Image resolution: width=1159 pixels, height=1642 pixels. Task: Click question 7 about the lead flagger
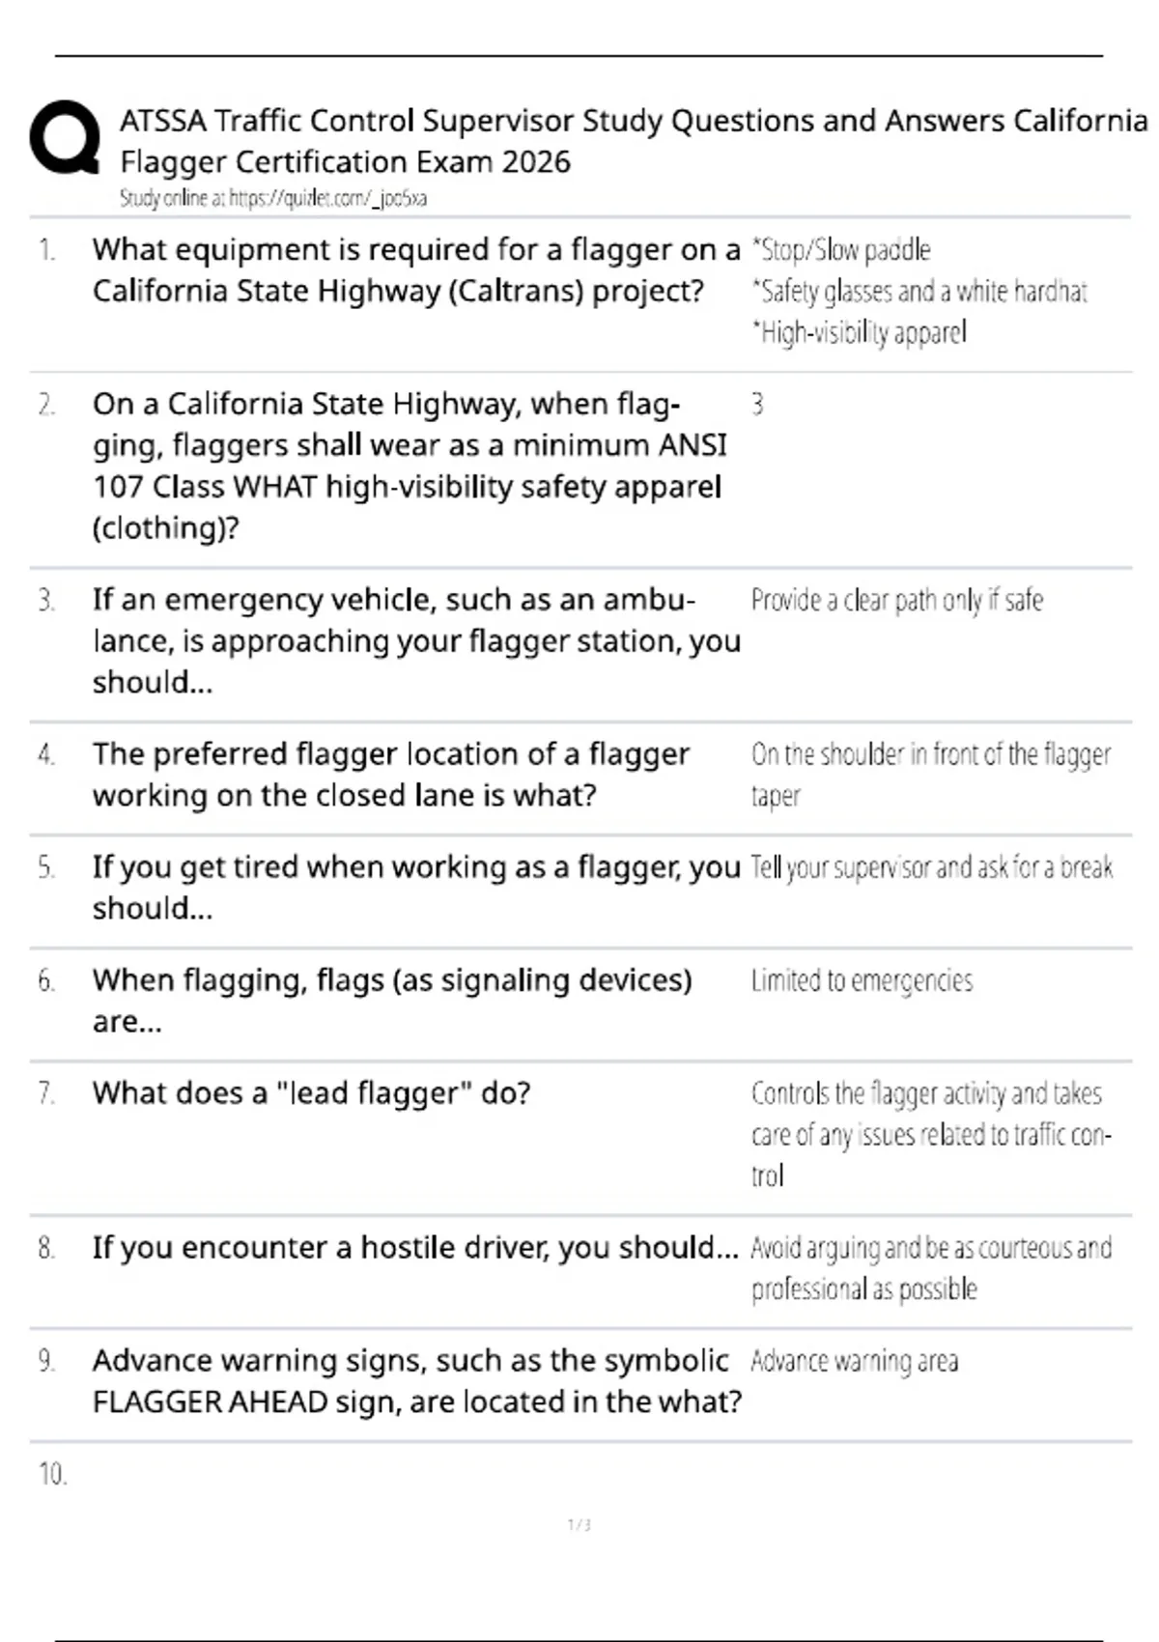click(311, 1093)
